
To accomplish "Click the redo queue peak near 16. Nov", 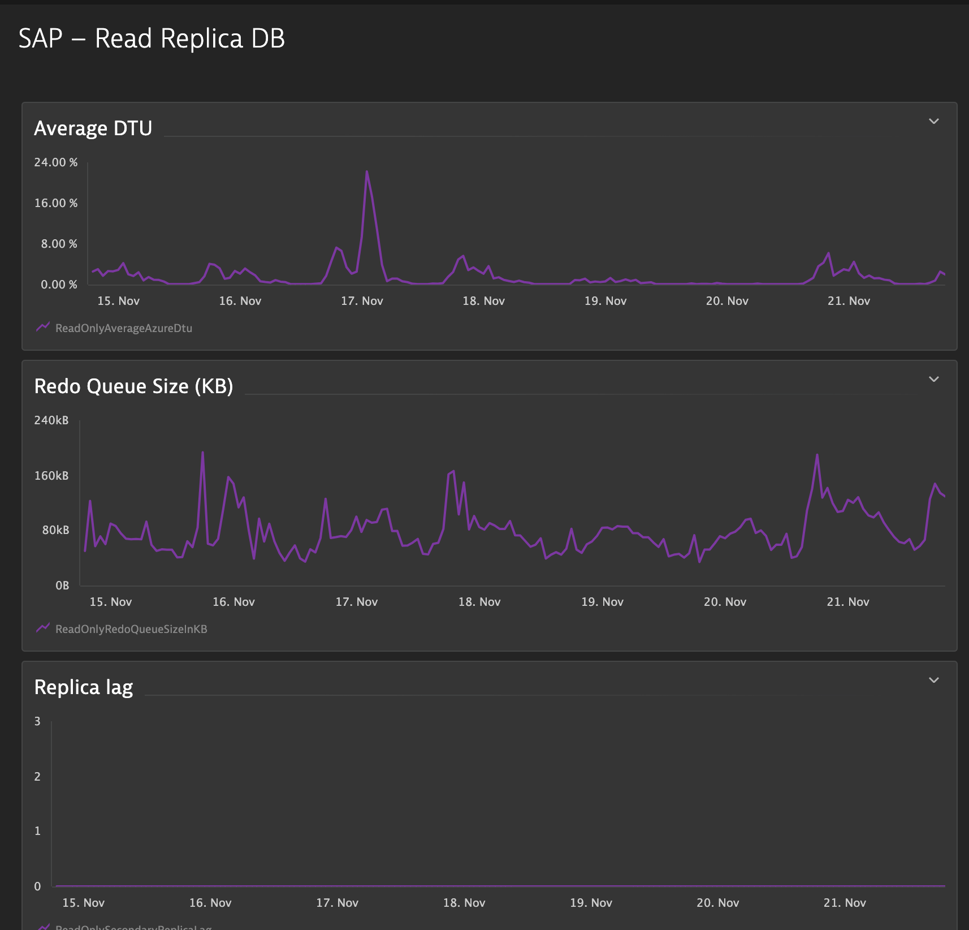I will click(202, 453).
